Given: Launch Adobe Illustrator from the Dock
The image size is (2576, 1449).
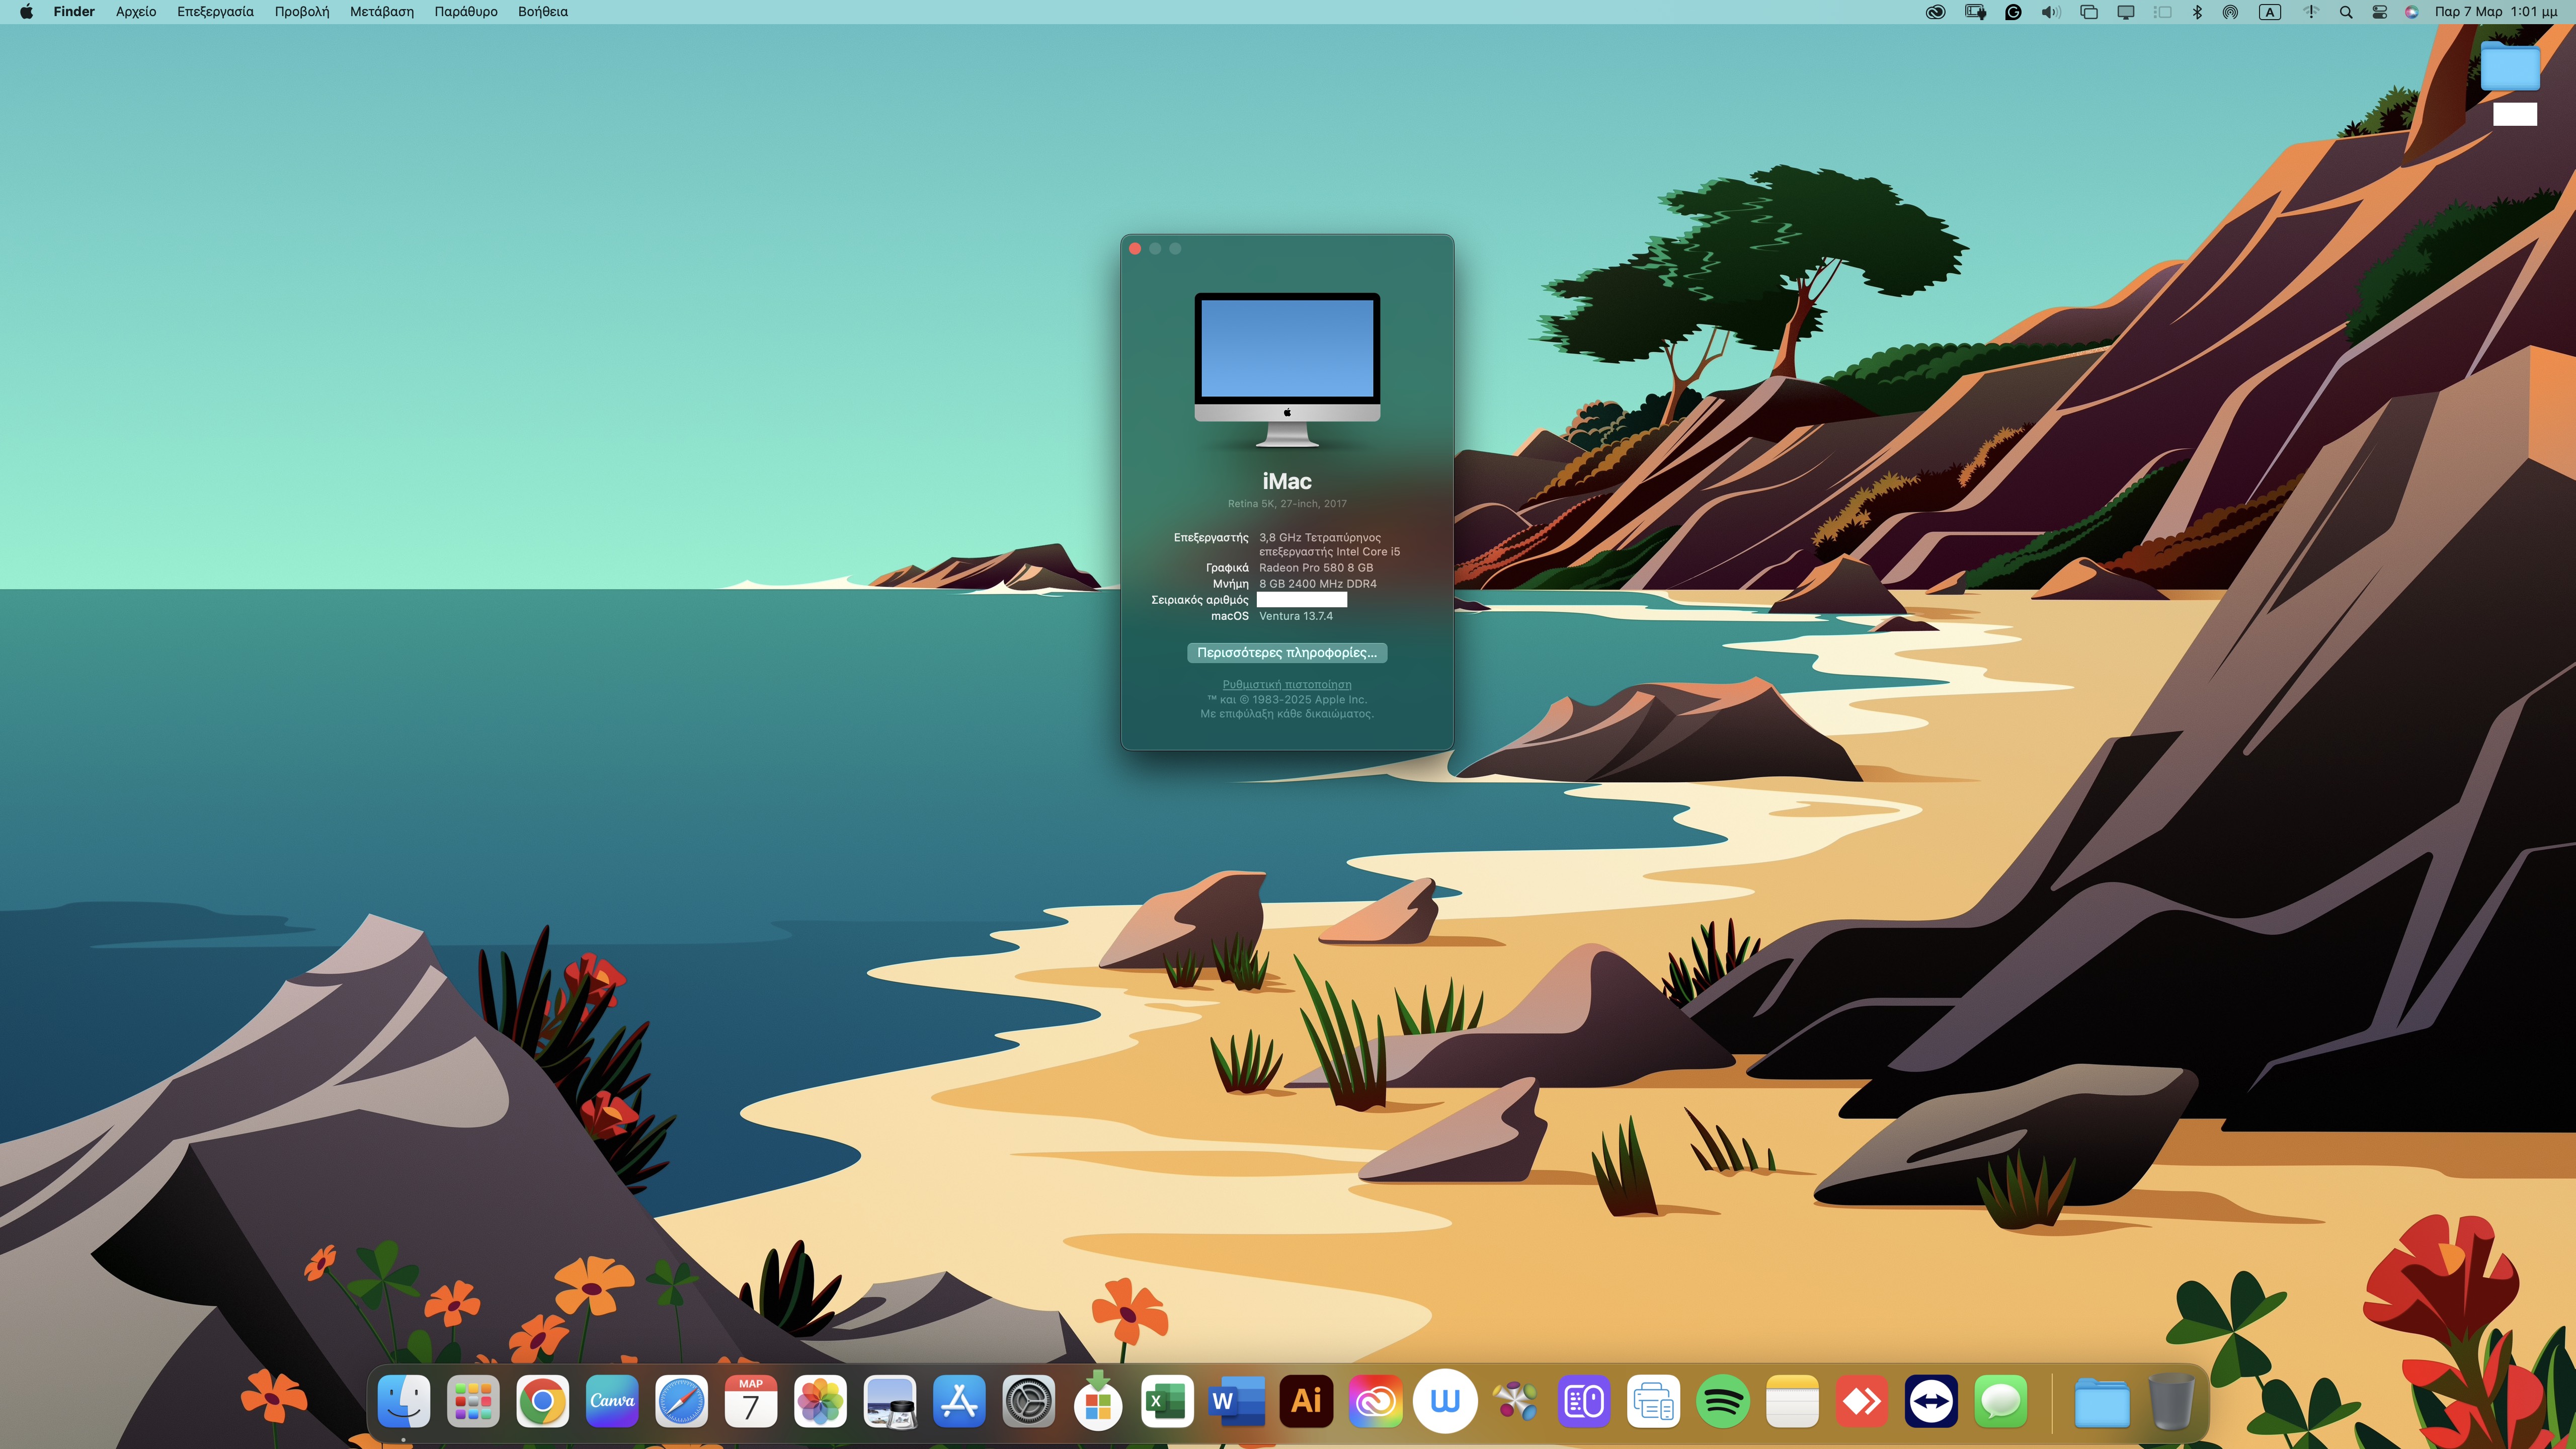Looking at the screenshot, I should point(1306,1401).
